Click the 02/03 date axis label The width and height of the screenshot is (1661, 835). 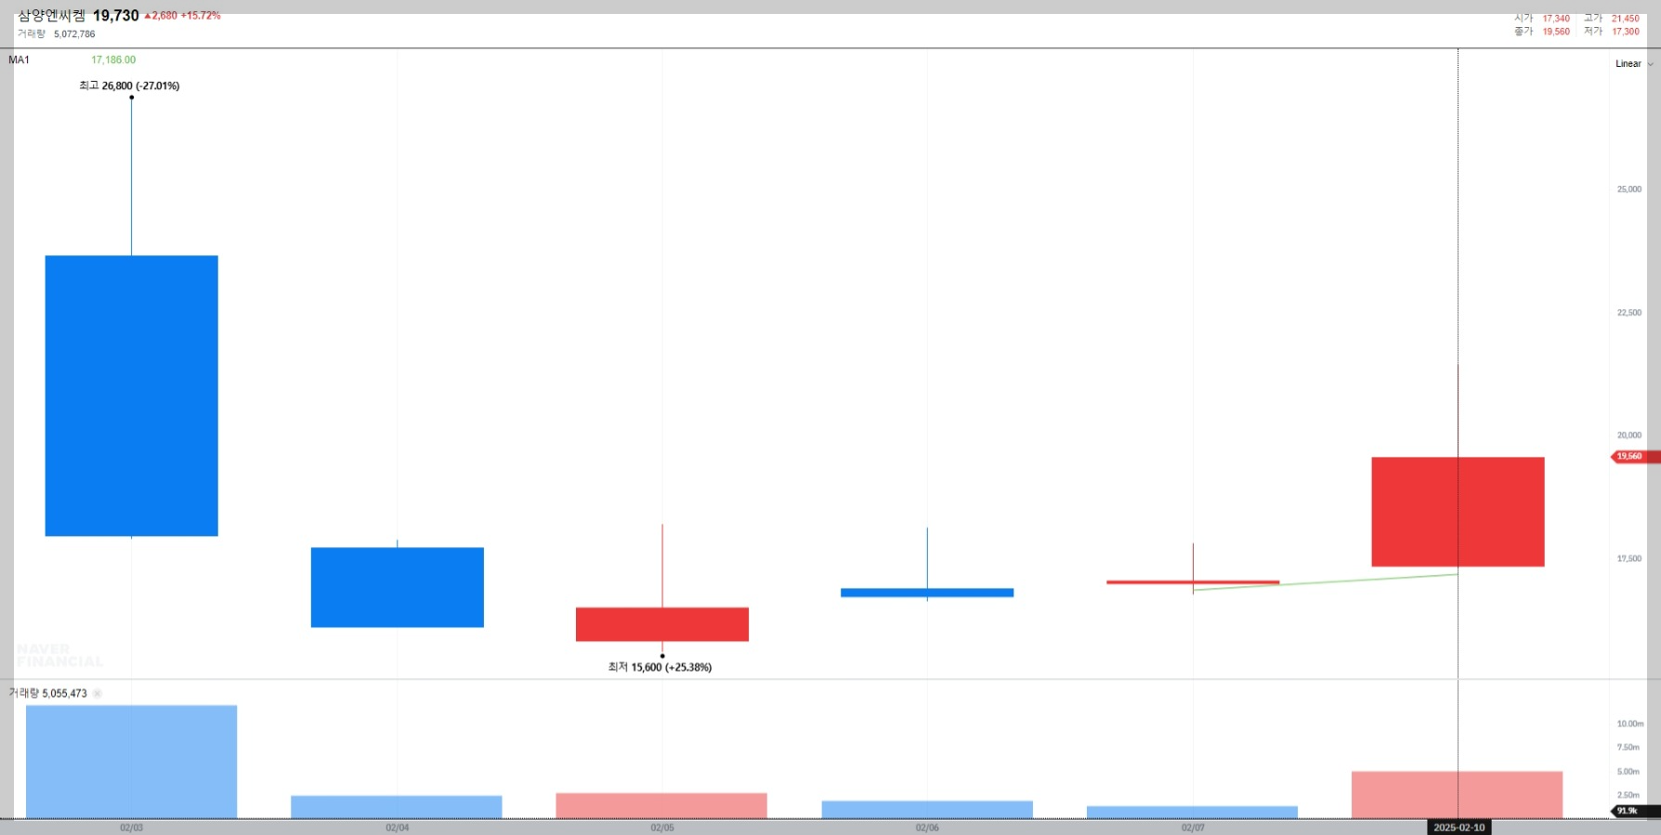pyautogui.click(x=132, y=828)
